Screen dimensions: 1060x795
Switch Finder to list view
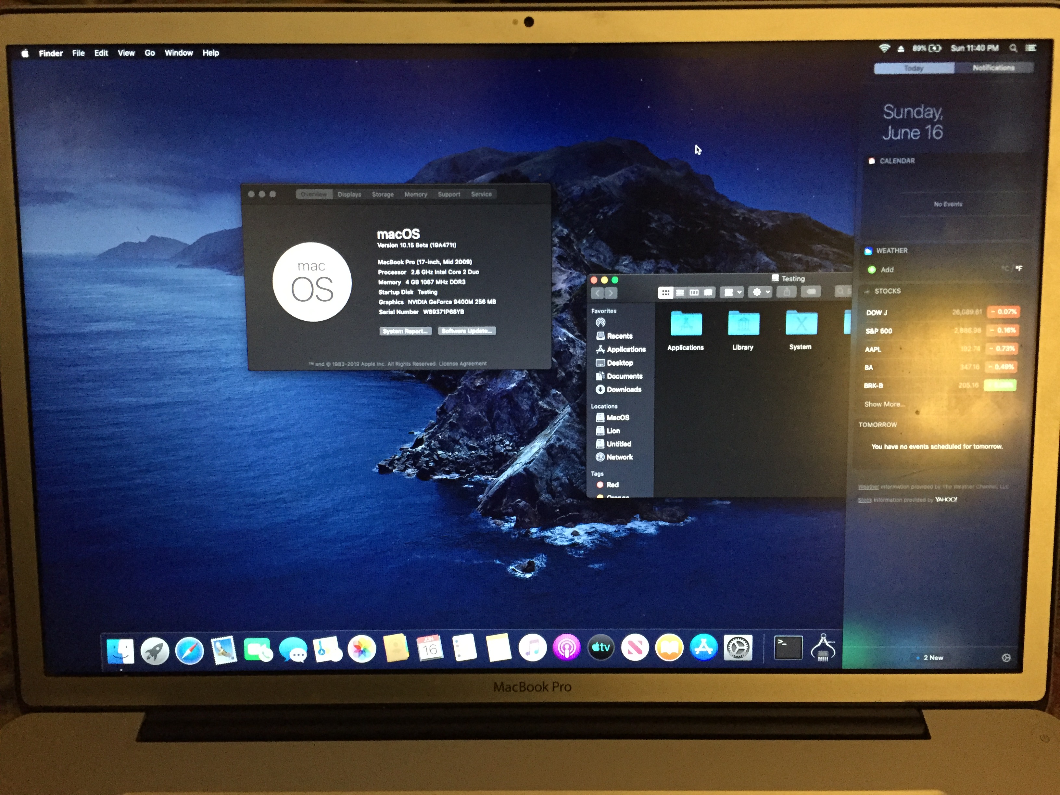coord(679,292)
